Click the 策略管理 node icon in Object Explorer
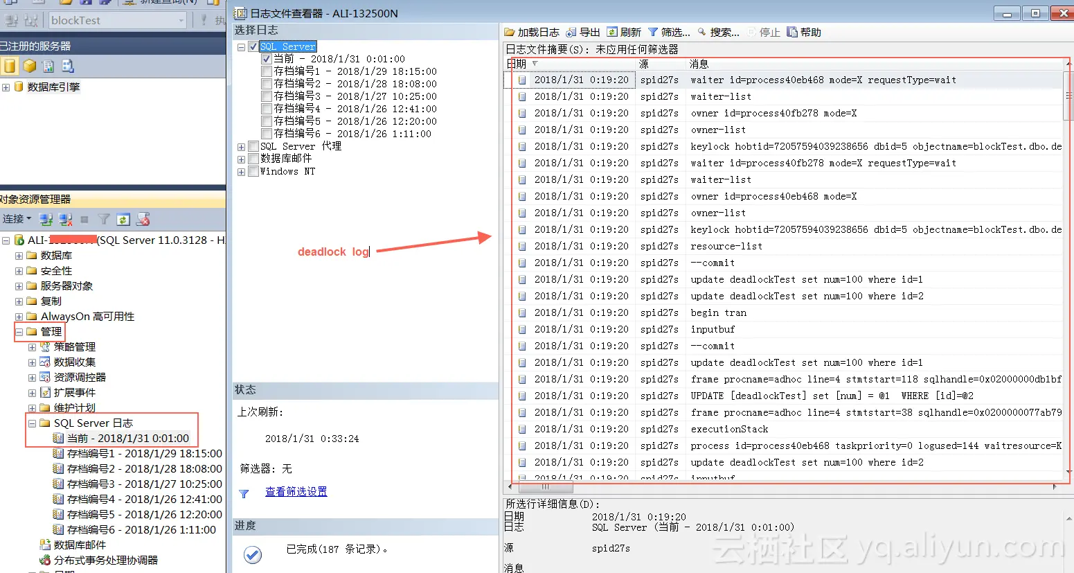Image resolution: width=1074 pixels, height=573 pixels. 45,346
